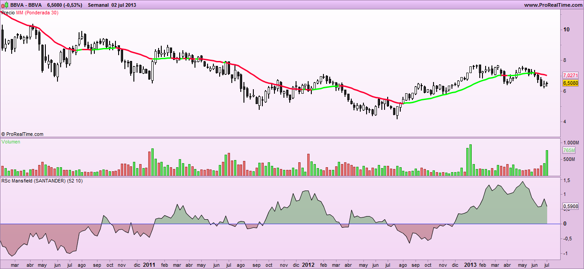This screenshot has width=584, height=269.
Task: Click the -0,5 RSc axis label
Action: pyautogui.click(x=568, y=239)
